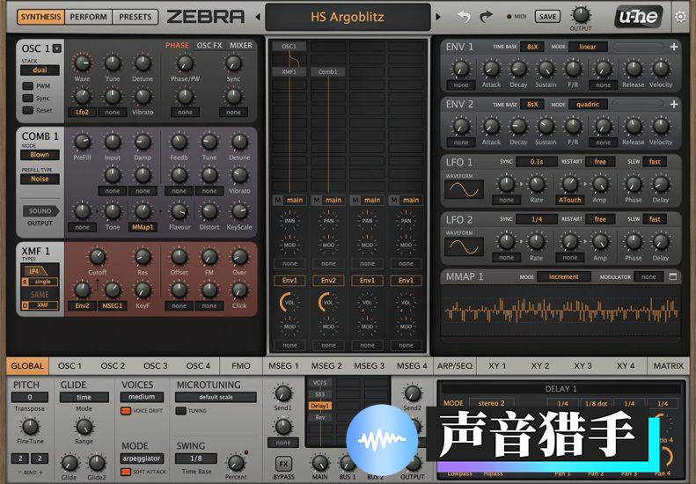The image size is (696, 484).
Task: Select the LFO 1 sine waveform display
Action: coord(464,190)
